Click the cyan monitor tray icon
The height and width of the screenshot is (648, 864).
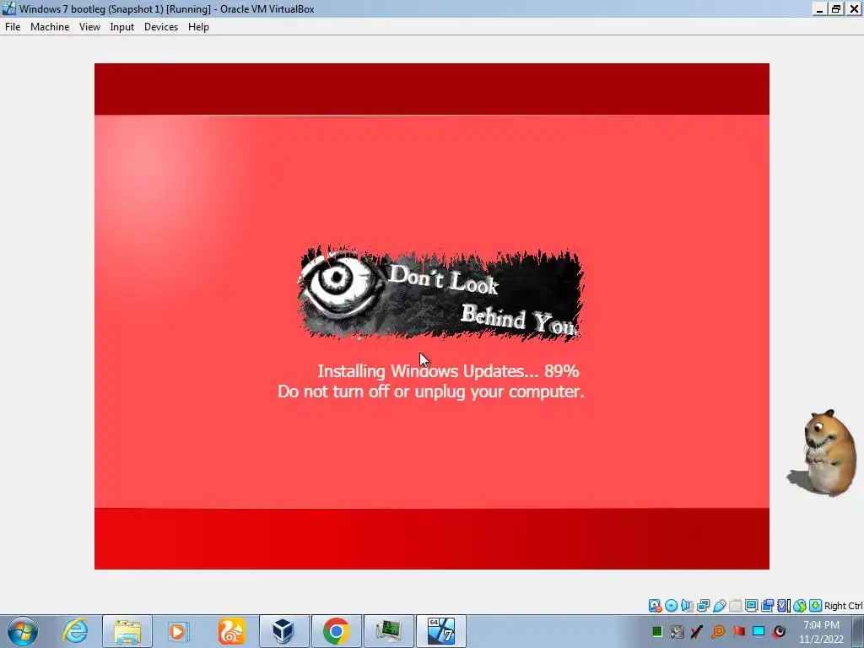tap(759, 631)
